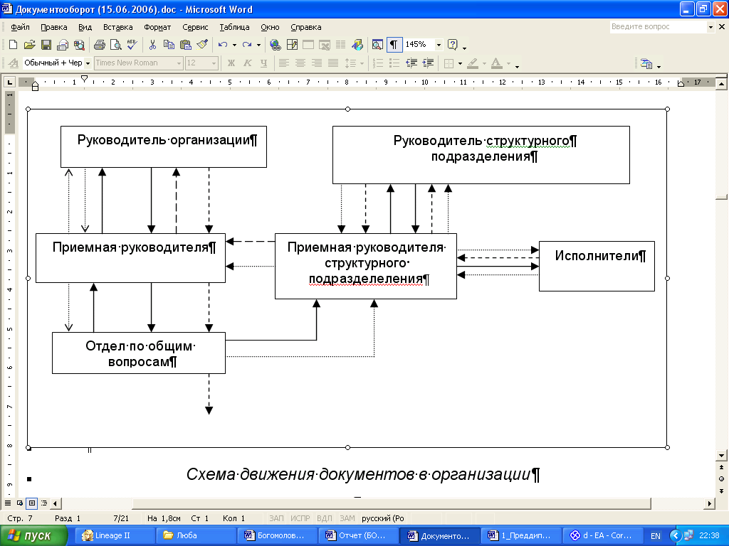729x546 pixels.
Task: Open the Tables and Borders toolbar
Action: pyautogui.click(x=292, y=45)
